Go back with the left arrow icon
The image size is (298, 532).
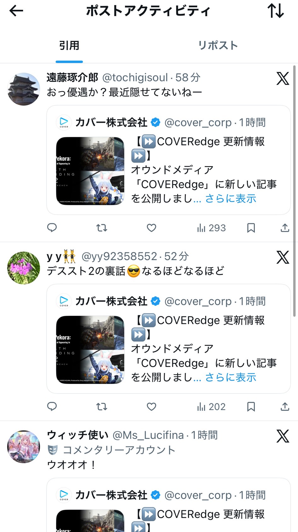16,11
